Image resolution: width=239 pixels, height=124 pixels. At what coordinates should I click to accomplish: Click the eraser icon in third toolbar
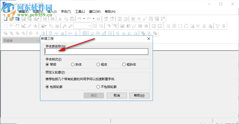[x=92, y=33]
